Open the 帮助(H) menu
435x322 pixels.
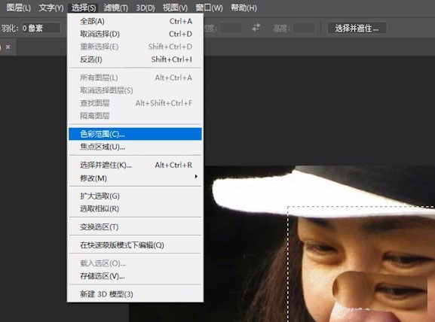244,8
